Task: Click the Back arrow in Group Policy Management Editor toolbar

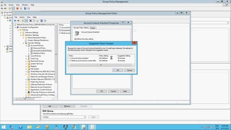Action: click(15, 21)
